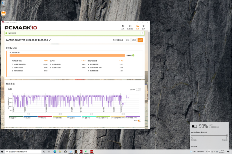
Task: Expand the score row showing 4 401
Action: pyautogui.click(x=88, y=71)
